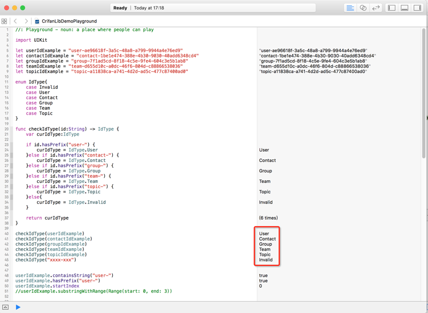Go back to previous file

tap(16, 21)
